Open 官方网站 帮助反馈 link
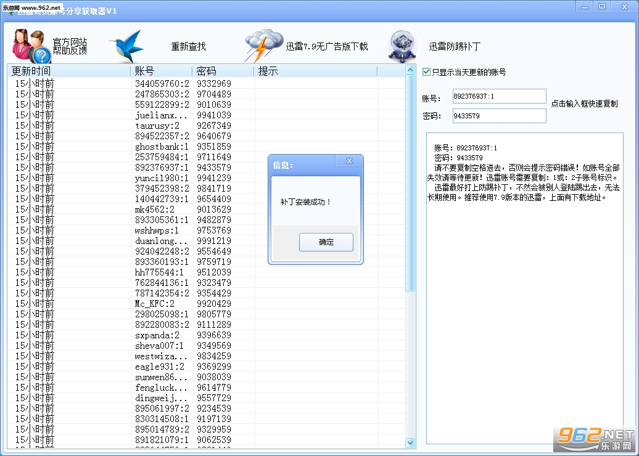The image size is (639, 456). click(70, 46)
